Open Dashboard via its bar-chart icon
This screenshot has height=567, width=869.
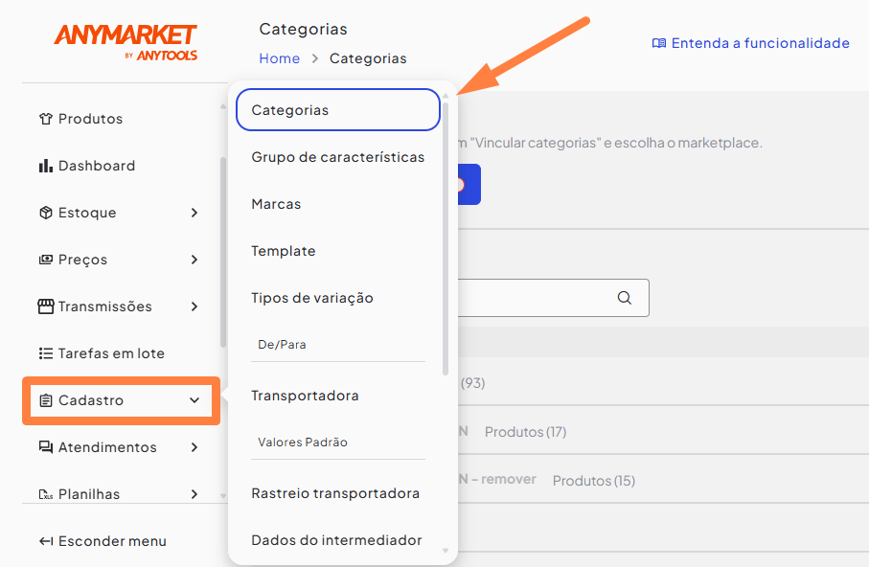point(45,166)
